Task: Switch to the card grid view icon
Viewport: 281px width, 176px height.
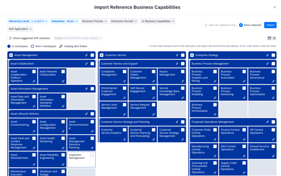Action: point(269,38)
